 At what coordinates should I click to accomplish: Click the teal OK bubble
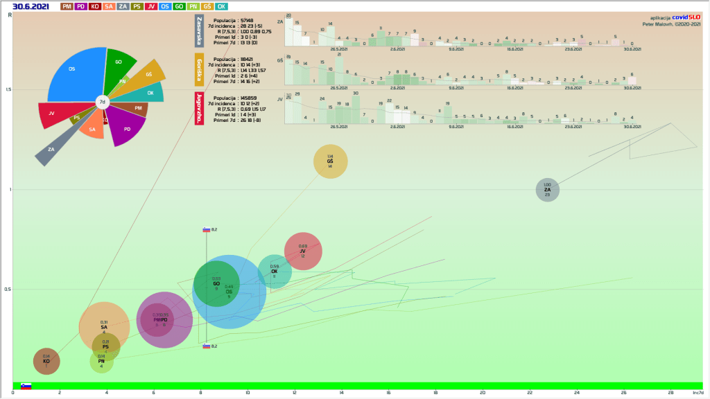coord(276,270)
